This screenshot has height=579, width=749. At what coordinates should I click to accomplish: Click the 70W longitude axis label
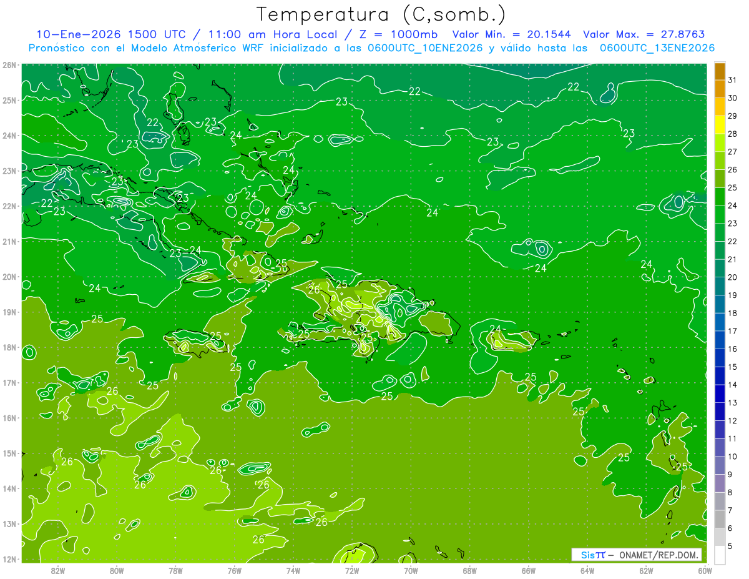point(411,570)
